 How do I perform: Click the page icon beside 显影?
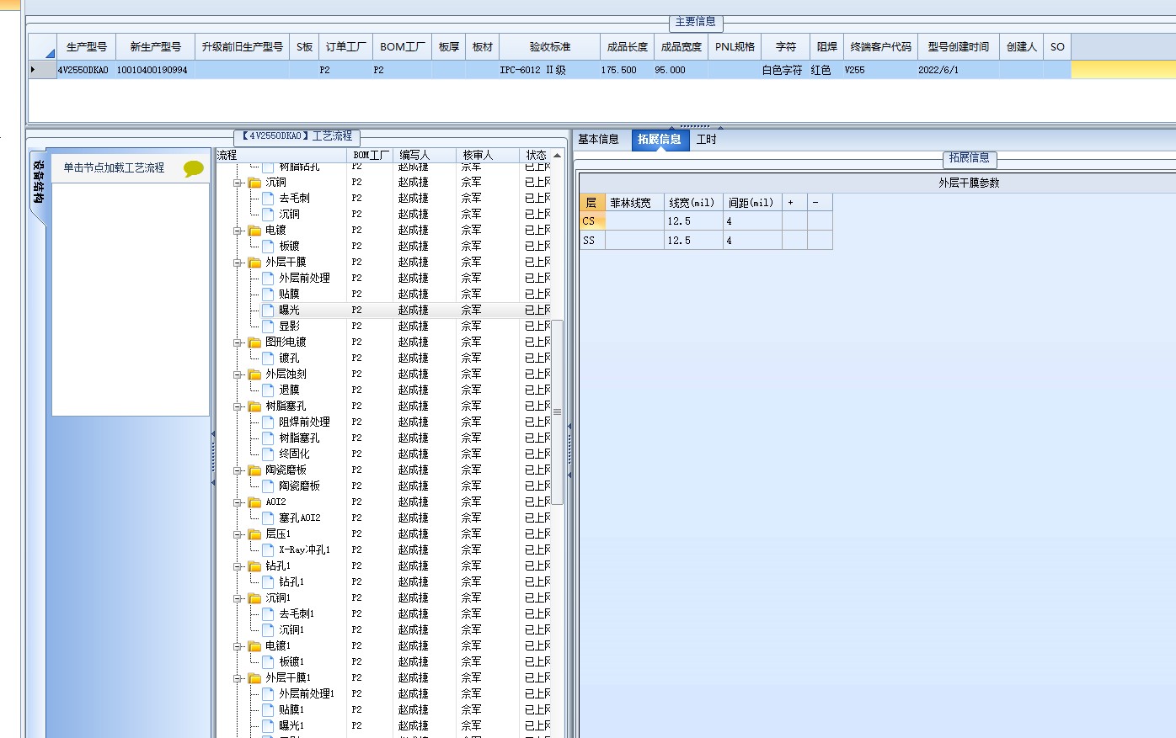268,327
